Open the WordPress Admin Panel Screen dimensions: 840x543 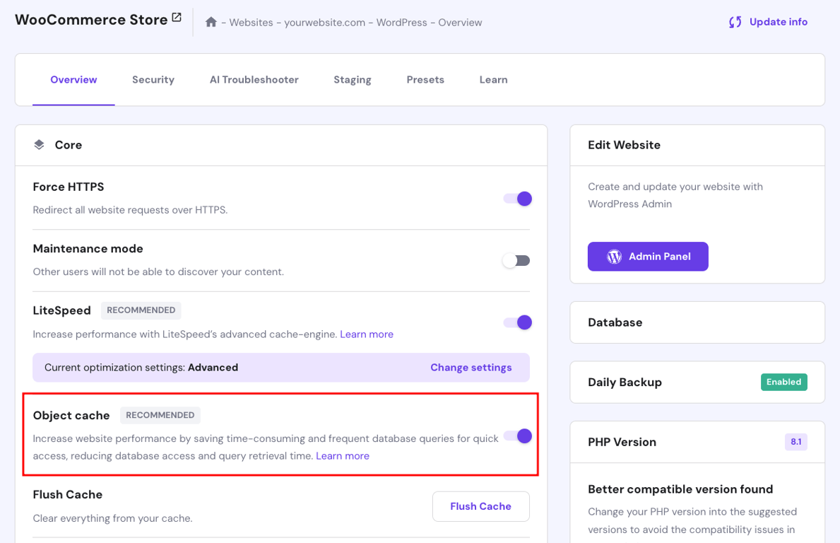(648, 256)
